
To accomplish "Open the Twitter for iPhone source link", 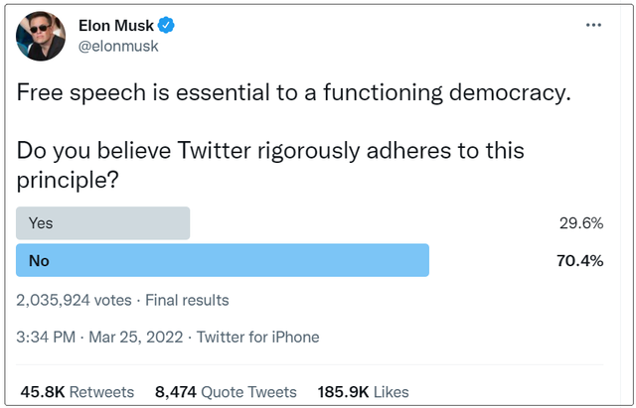I will (x=258, y=338).
